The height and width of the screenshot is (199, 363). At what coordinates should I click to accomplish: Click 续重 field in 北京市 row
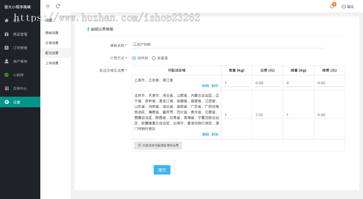(298, 115)
